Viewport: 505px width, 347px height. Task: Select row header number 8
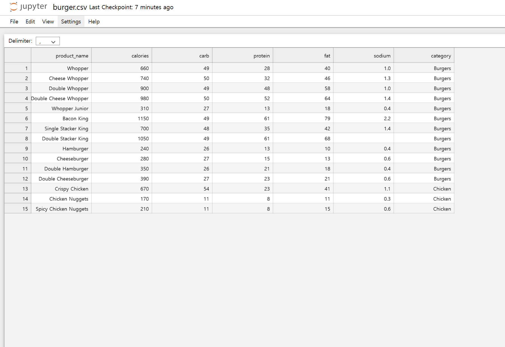[18, 138]
